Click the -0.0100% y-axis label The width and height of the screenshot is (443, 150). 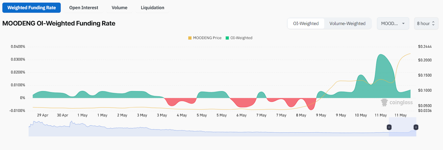[17, 111]
